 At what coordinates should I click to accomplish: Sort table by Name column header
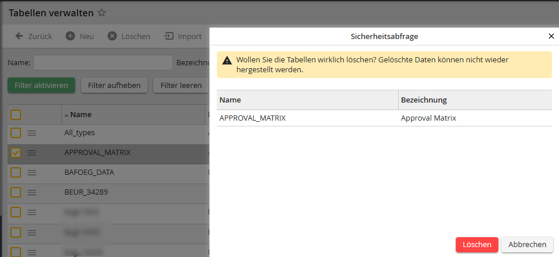coord(81,115)
